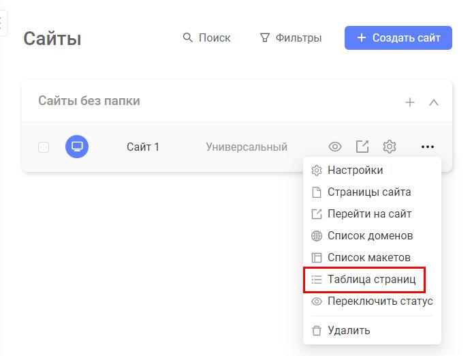Click the Поиск search button
Viewport: 472px width, 356px height.
[206, 38]
